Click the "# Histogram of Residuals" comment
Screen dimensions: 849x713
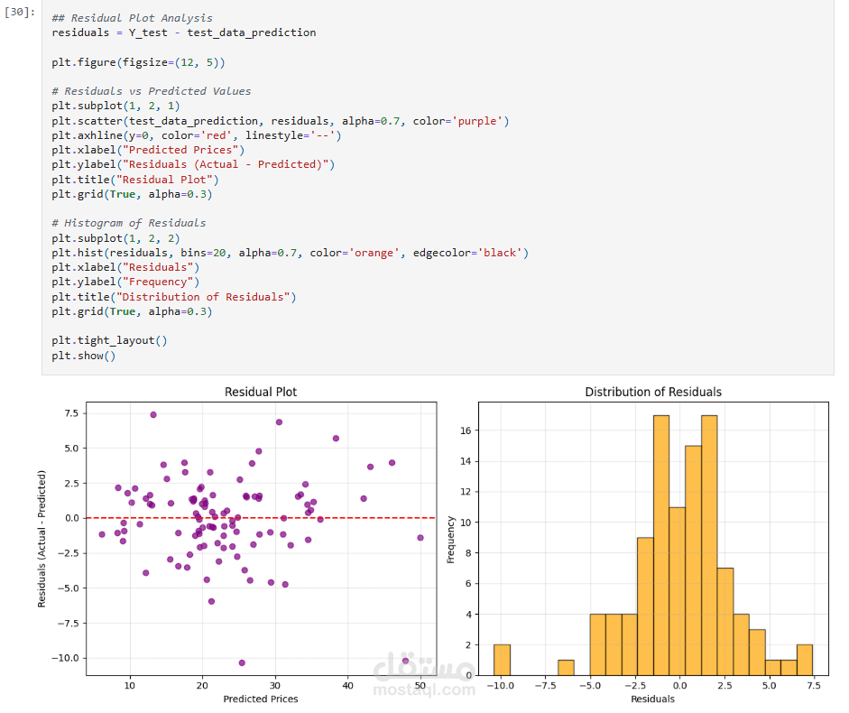click(x=129, y=223)
